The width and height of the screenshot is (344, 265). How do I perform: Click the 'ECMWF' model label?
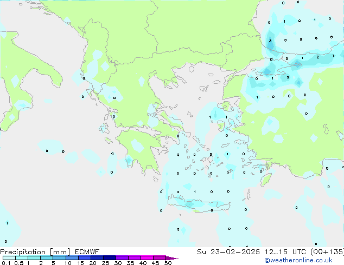[x=87, y=252]
